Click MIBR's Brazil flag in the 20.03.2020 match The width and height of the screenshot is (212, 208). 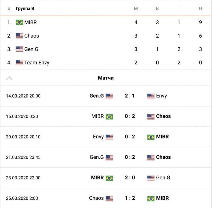coord(151,137)
